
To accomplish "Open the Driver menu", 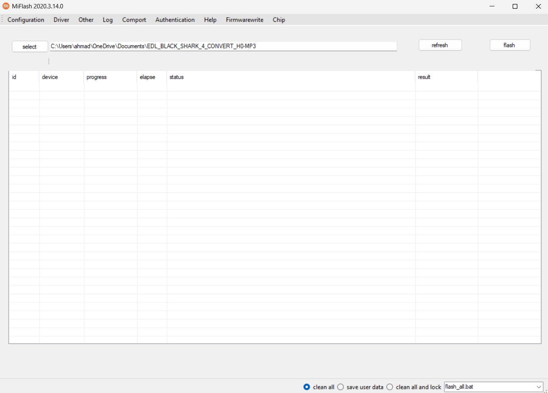I will [61, 20].
